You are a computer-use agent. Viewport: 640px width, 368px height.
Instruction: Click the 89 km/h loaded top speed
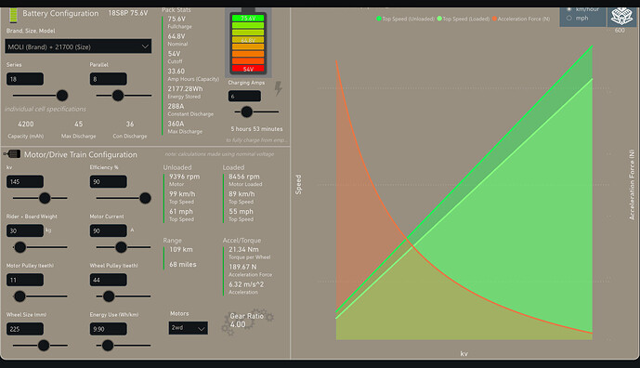coord(242,194)
